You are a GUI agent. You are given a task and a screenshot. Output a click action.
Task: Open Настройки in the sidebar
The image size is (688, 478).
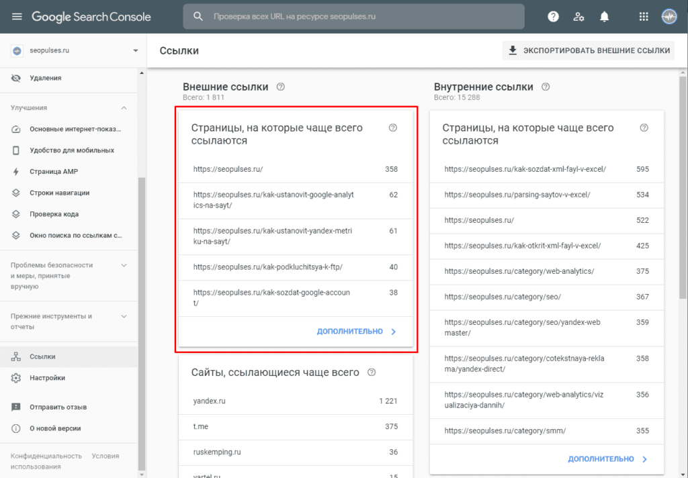tap(47, 378)
